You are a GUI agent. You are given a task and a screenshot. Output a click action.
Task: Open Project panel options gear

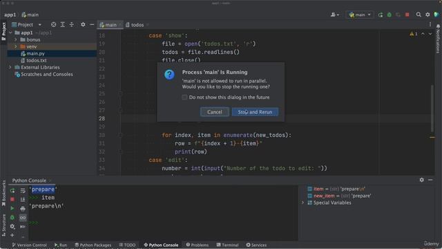pos(83,25)
